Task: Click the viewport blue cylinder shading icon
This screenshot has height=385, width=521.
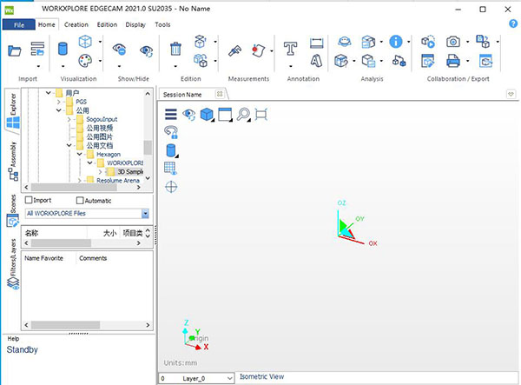Action: [171, 150]
